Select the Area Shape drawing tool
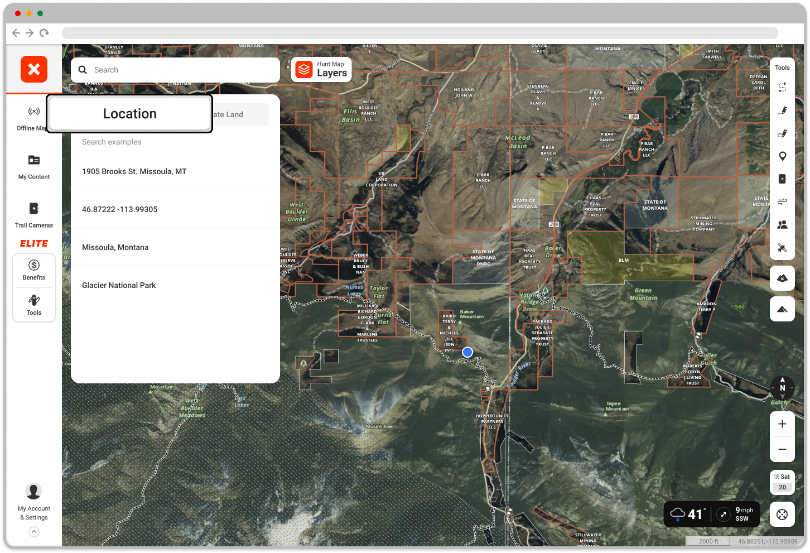This screenshot has height=553, width=810. tap(782, 133)
